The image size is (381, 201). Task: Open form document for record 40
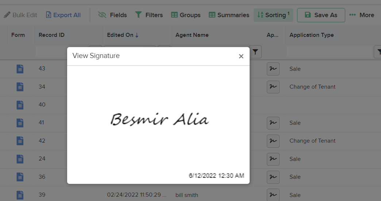(20, 105)
